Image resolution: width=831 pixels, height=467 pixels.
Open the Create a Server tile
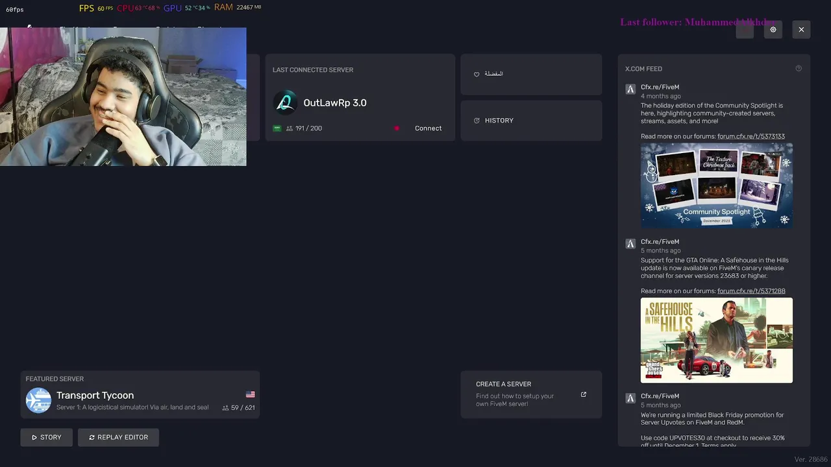[531, 394]
